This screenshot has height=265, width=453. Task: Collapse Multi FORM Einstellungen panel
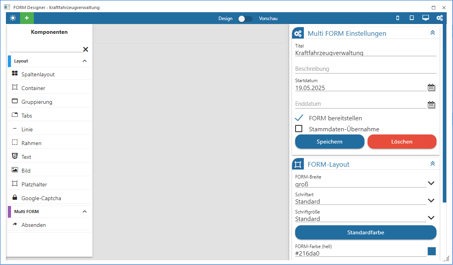[433, 33]
